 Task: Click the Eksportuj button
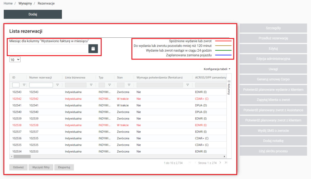(x=64, y=167)
